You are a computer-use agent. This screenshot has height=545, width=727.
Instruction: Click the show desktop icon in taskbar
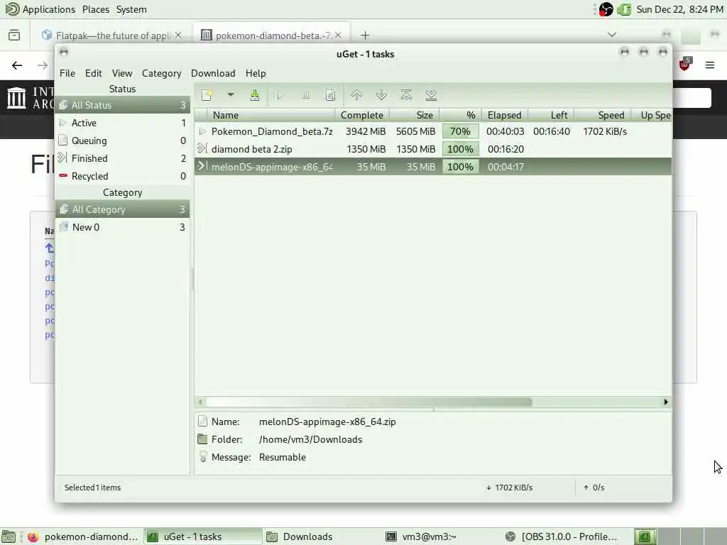click(8, 536)
